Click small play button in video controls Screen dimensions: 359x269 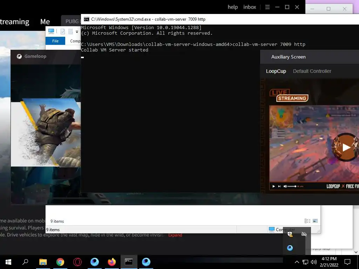(273, 186)
